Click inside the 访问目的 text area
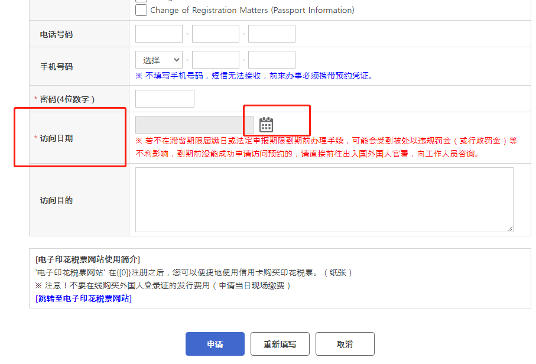Image resolution: width=536 pixels, height=364 pixels. (324, 199)
